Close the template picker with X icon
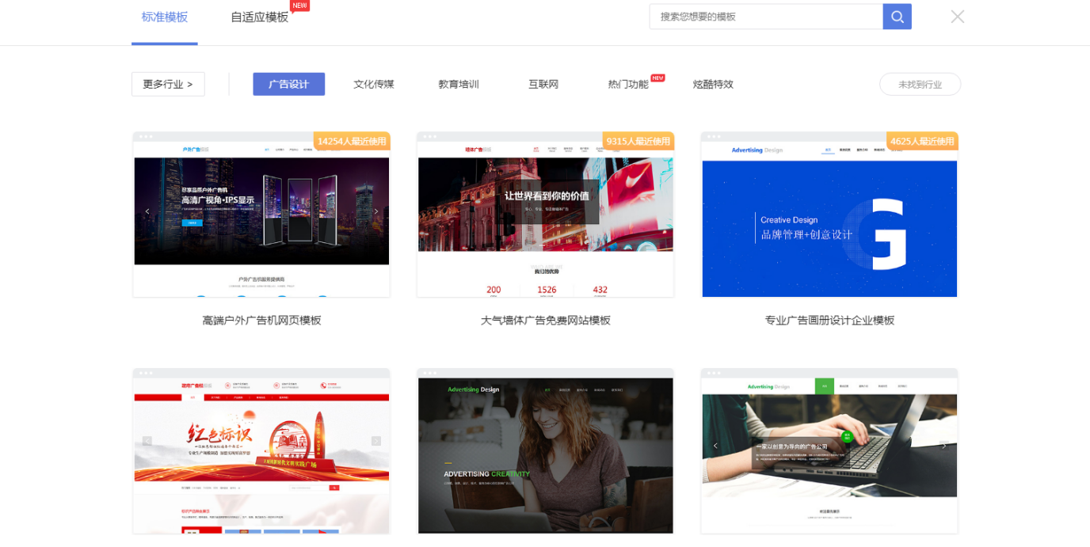This screenshot has height=547, width=1090. [957, 17]
